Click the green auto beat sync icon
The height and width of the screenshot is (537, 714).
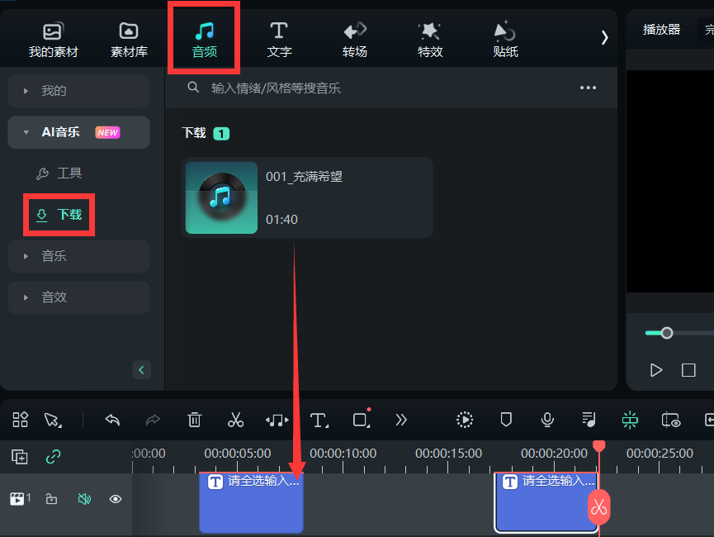pos(630,420)
